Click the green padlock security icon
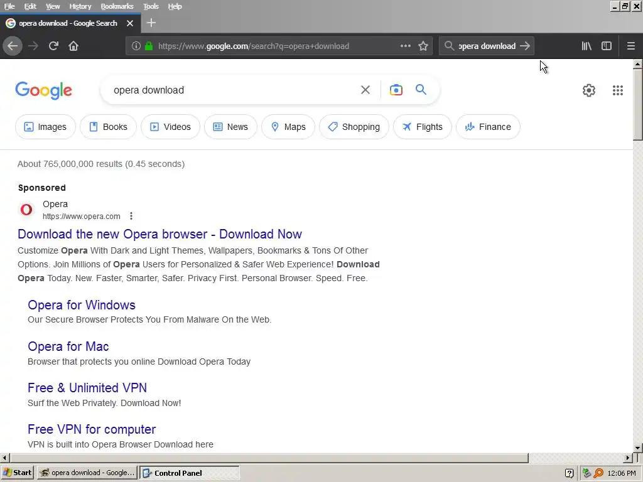The width and height of the screenshot is (643, 482). click(149, 46)
